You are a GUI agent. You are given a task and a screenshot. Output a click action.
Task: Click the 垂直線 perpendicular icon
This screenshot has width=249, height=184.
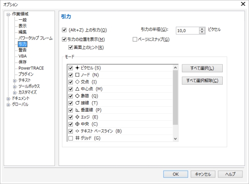point(77,110)
